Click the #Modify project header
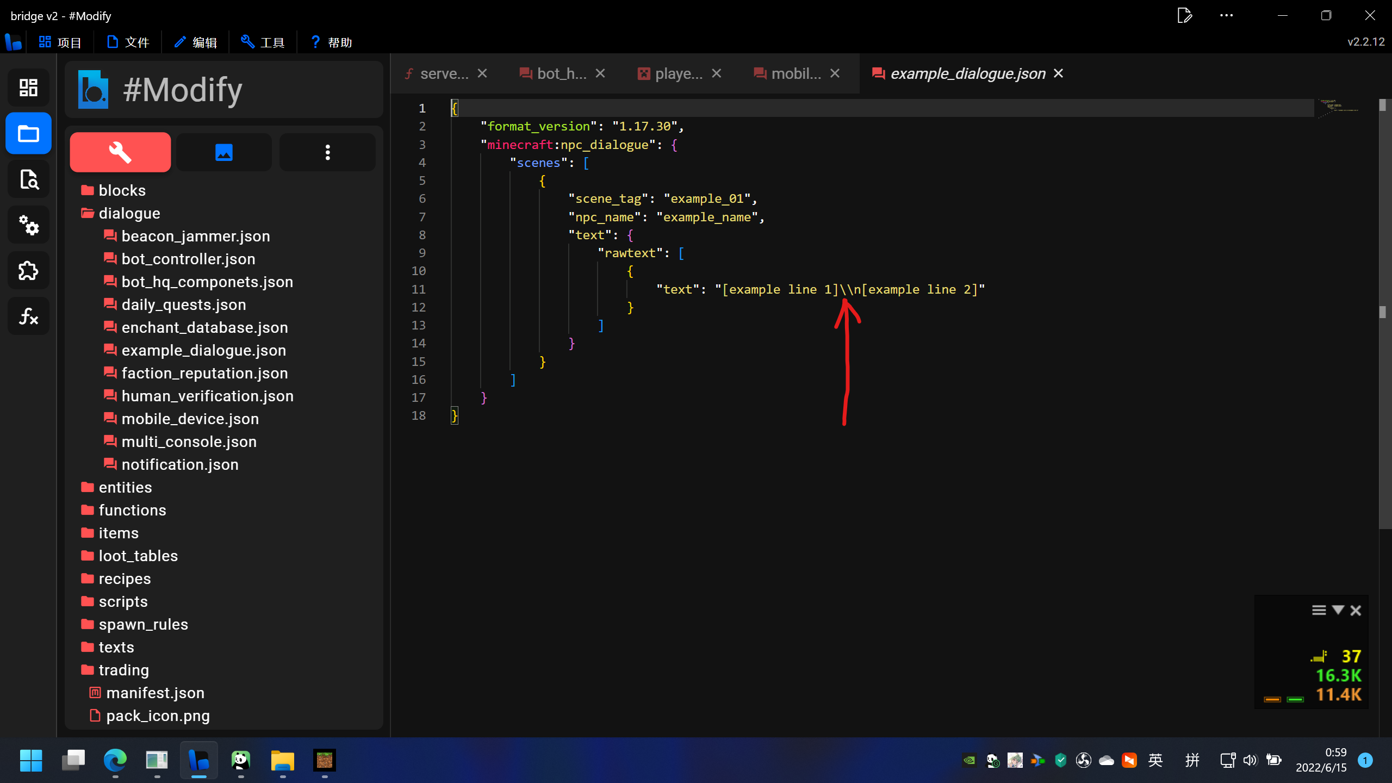This screenshot has height=783, width=1392. coord(181,90)
